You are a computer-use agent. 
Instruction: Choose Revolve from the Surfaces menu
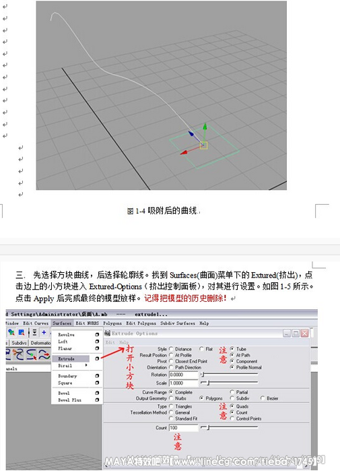point(66,335)
